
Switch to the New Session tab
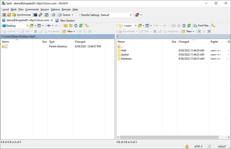pyautogui.click(x=65, y=20)
